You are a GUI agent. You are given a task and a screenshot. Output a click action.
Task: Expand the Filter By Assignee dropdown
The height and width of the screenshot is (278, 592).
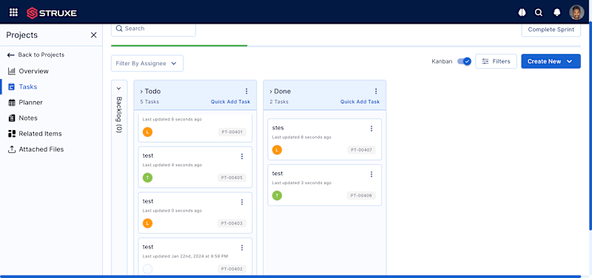[147, 64]
